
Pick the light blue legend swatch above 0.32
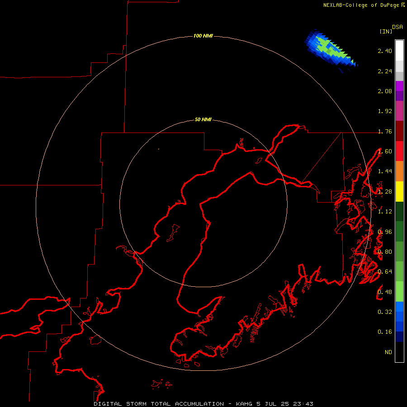(x=399, y=307)
